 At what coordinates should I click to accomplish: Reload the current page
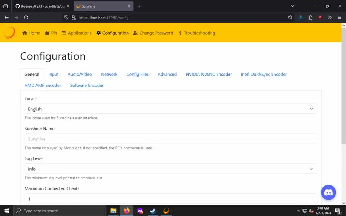click(26, 18)
